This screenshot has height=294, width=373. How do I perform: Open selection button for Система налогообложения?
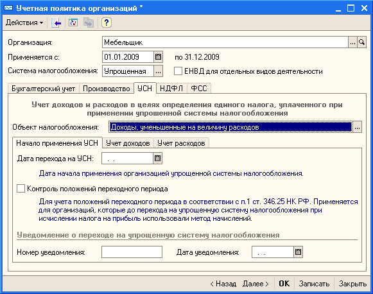(x=158, y=71)
